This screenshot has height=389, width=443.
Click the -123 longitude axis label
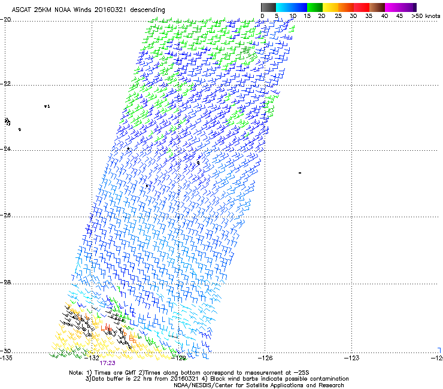[351, 358]
